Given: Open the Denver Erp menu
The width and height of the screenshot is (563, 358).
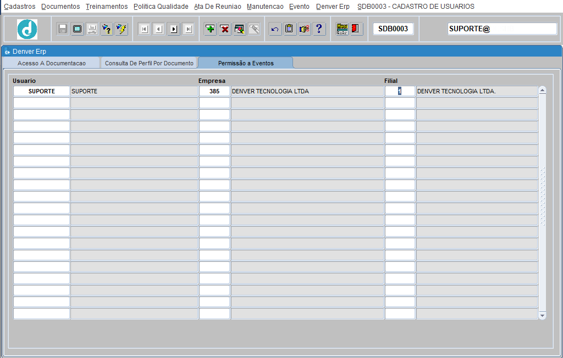Looking at the screenshot, I should click(333, 7).
